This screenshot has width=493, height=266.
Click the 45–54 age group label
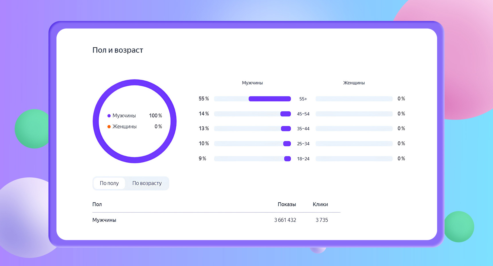[x=303, y=114]
